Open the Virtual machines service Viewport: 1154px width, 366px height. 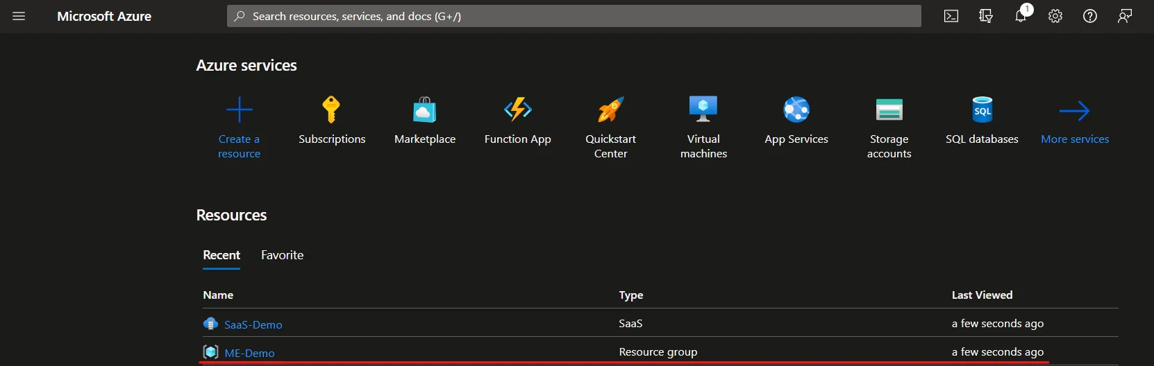pyautogui.click(x=703, y=110)
